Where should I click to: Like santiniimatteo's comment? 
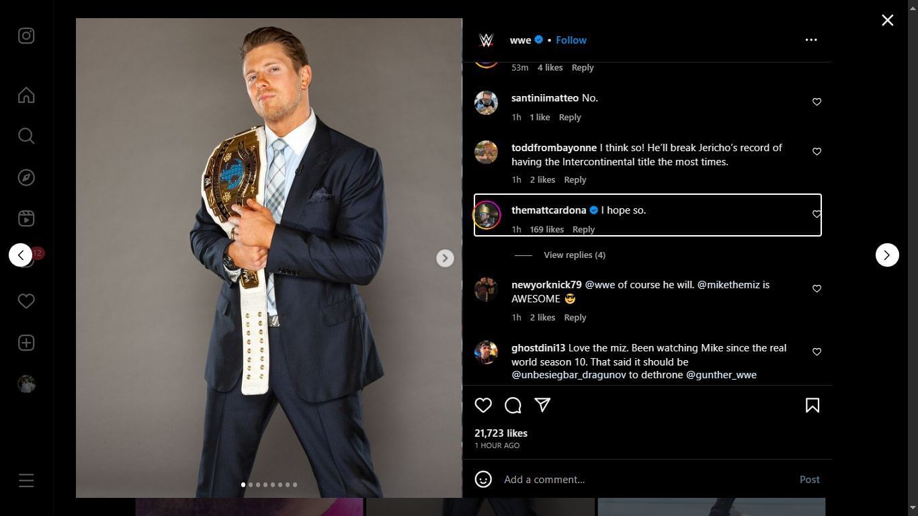click(817, 102)
